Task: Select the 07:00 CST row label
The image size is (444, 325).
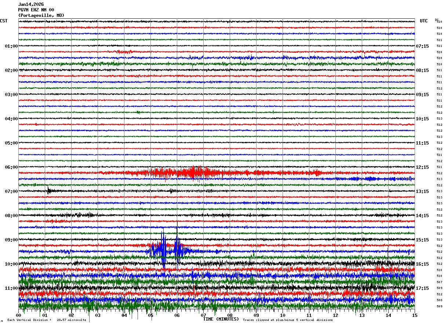Action: coord(11,191)
